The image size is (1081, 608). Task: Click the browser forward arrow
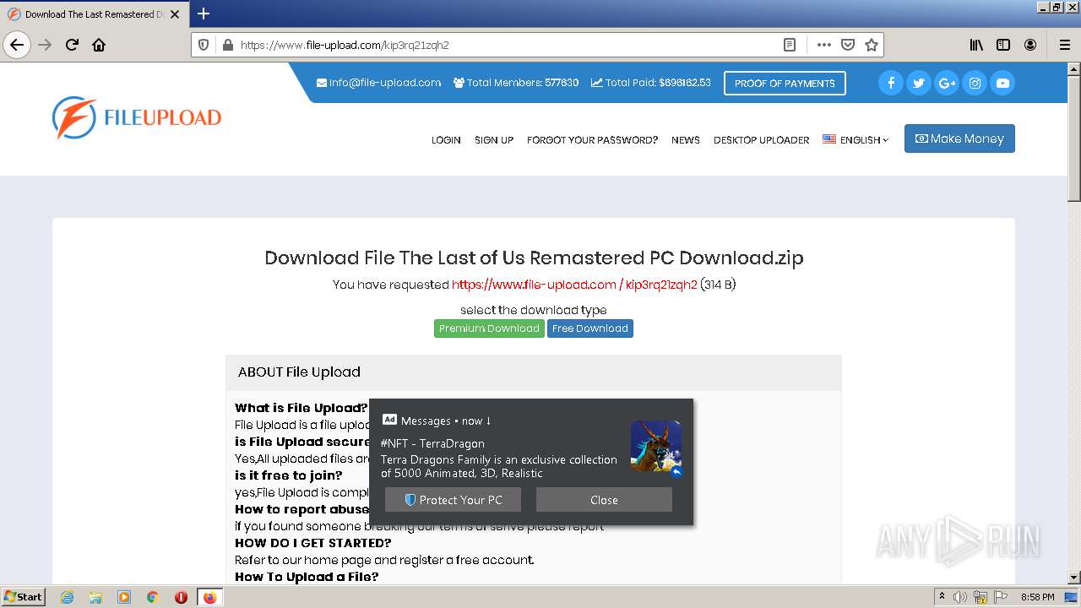pyautogui.click(x=45, y=45)
